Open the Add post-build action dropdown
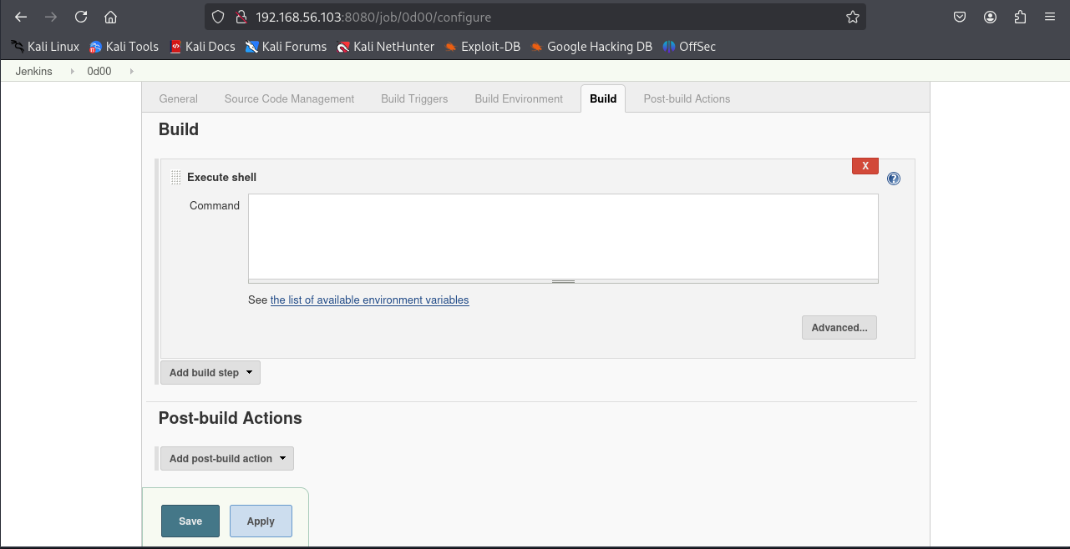This screenshot has width=1070, height=549. (x=226, y=459)
